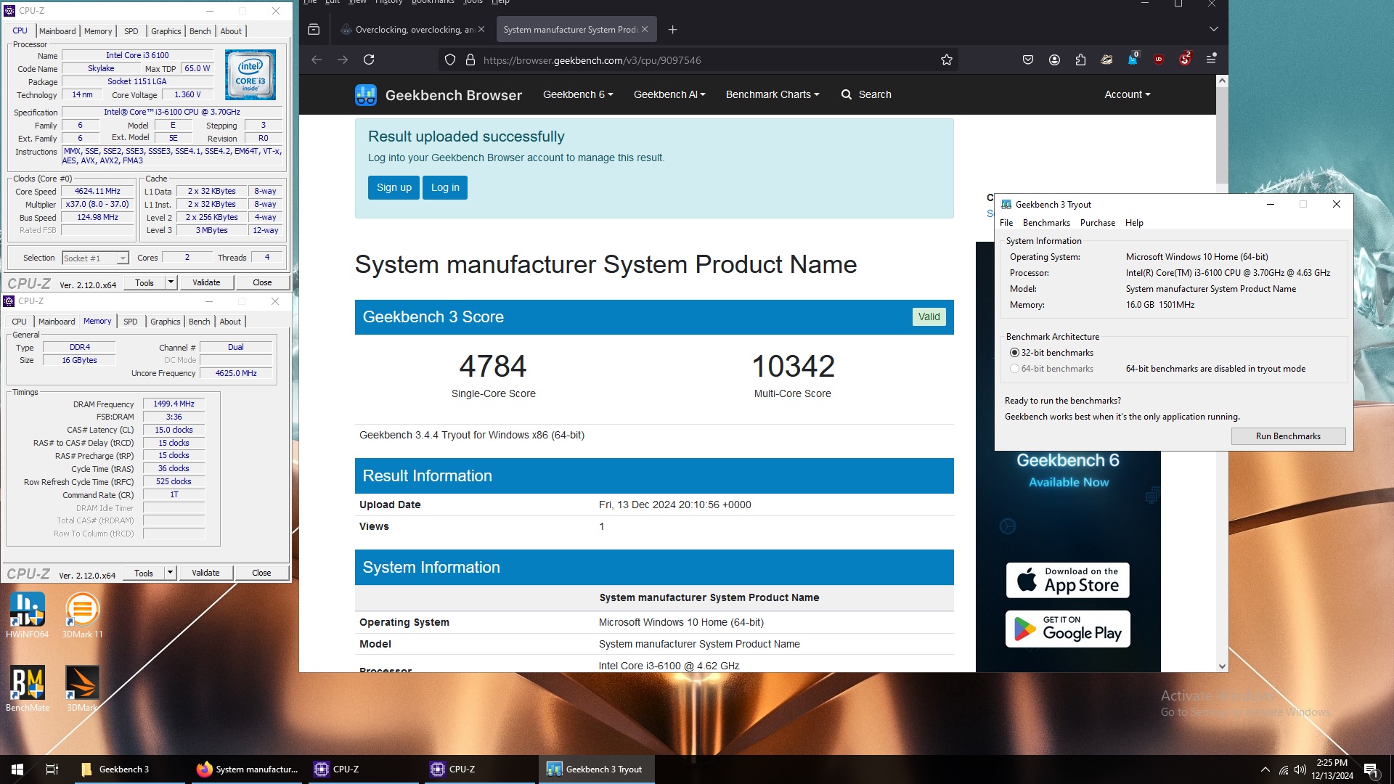Open Benchmarks menu in Geekbench 3 Tryout
Viewport: 1394px width, 784px height.
[x=1046, y=223]
